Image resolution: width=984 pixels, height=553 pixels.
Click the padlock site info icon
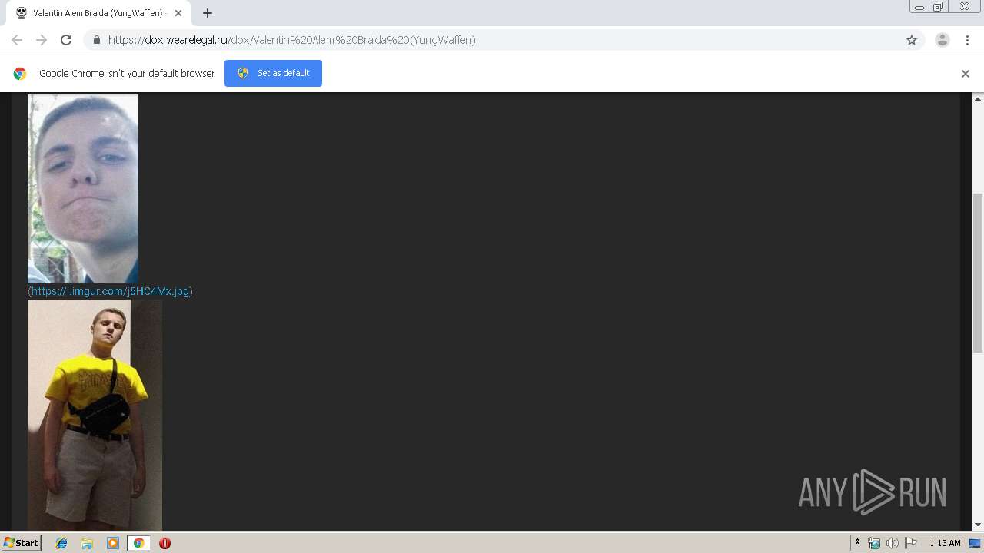click(x=96, y=40)
